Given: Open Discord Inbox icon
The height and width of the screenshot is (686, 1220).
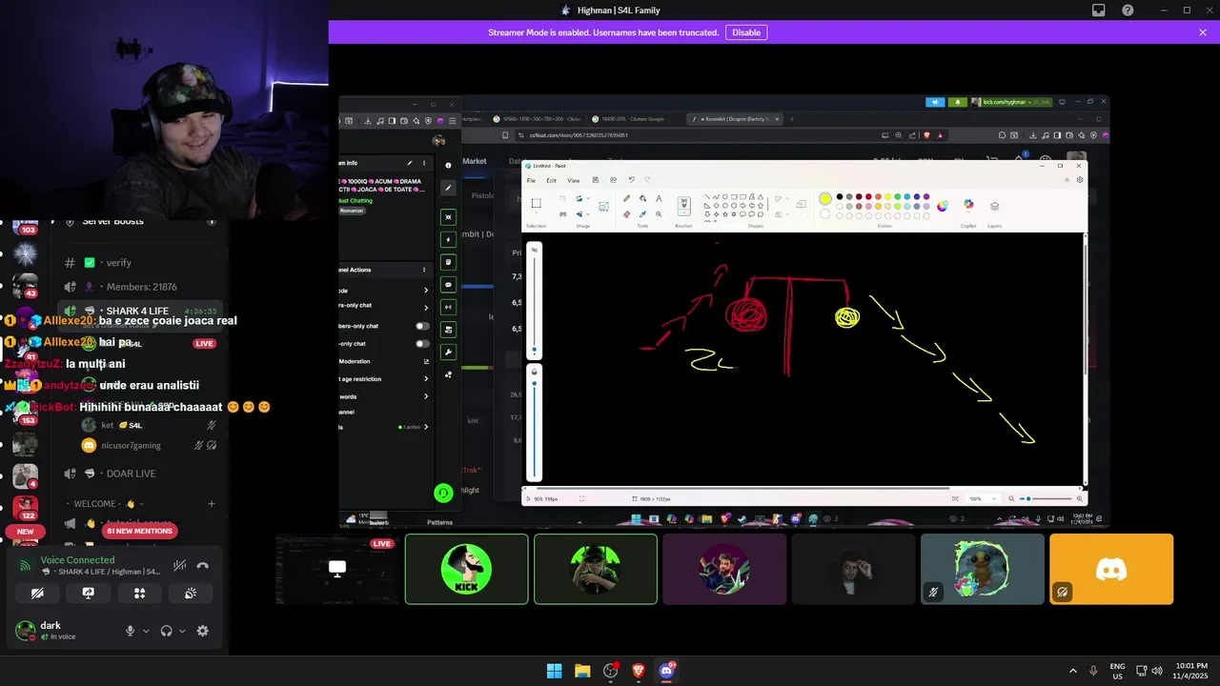Looking at the screenshot, I should point(1099,10).
